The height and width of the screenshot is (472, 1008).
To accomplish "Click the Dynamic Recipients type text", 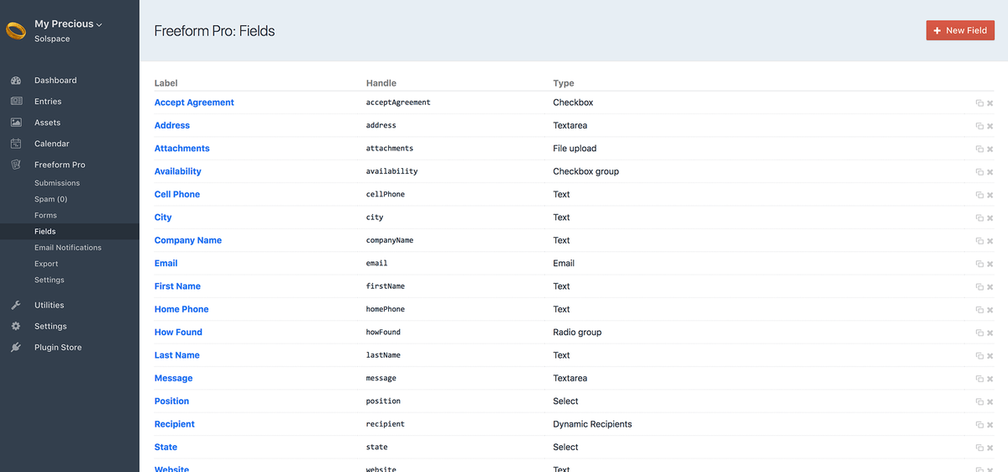I will [x=592, y=424].
